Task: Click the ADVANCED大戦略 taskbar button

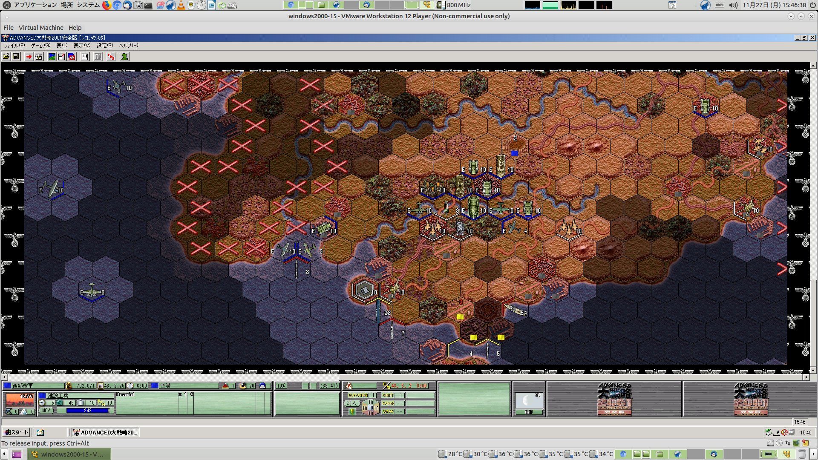Action: 105,432
